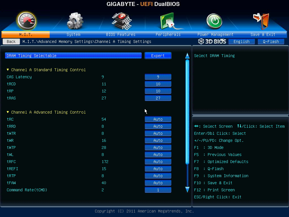Click the System gears icon

(x=75, y=21)
